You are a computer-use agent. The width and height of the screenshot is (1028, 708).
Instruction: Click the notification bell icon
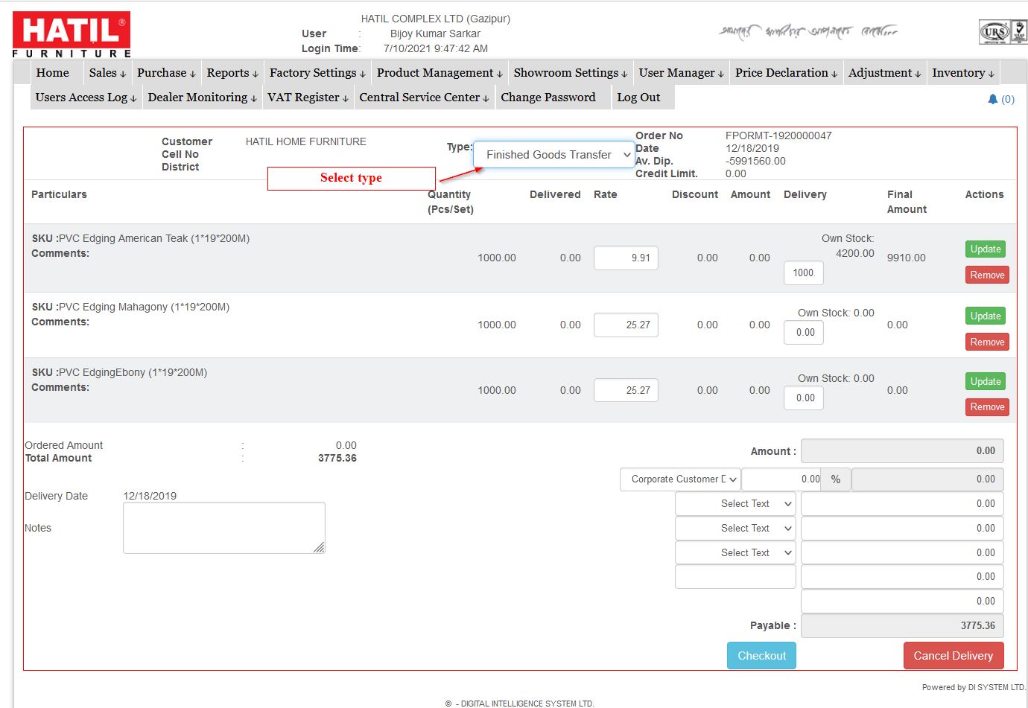point(992,99)
